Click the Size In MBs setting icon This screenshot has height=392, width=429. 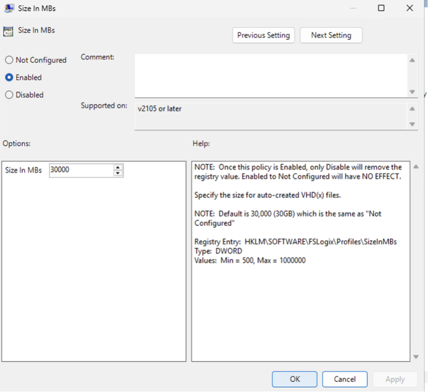coord(8,31)
